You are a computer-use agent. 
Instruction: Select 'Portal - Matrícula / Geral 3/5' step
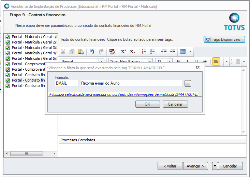[34, 48]
